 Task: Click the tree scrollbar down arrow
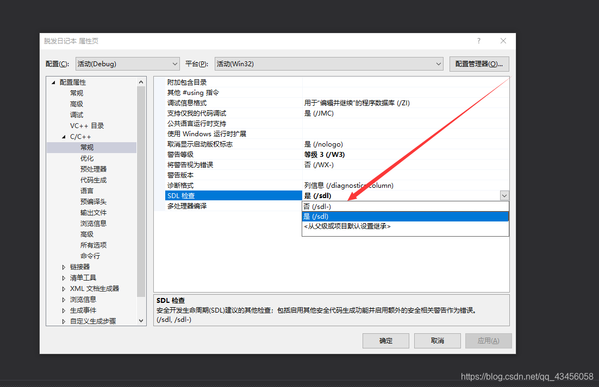[x=141, y=321]
